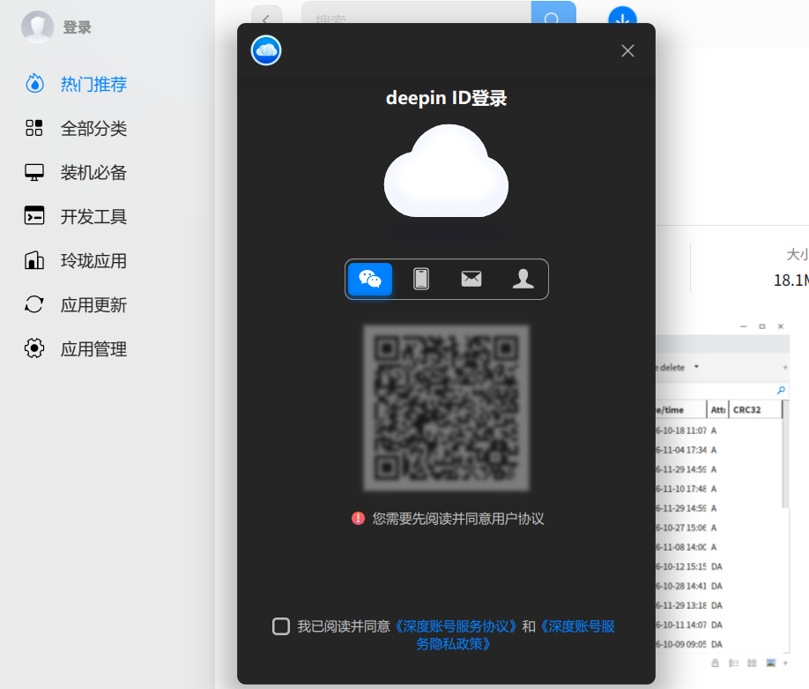The image size is (809, 689).
Task: Open the delete dropdown arrow in screenshot
Action: (696, 367)
